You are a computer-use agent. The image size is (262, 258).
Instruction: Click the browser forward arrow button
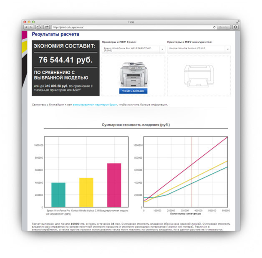[x=31, y=27]
